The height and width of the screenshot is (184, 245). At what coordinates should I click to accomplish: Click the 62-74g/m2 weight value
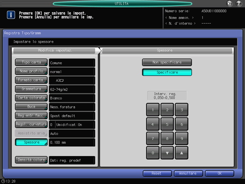(x=72, y=89)
